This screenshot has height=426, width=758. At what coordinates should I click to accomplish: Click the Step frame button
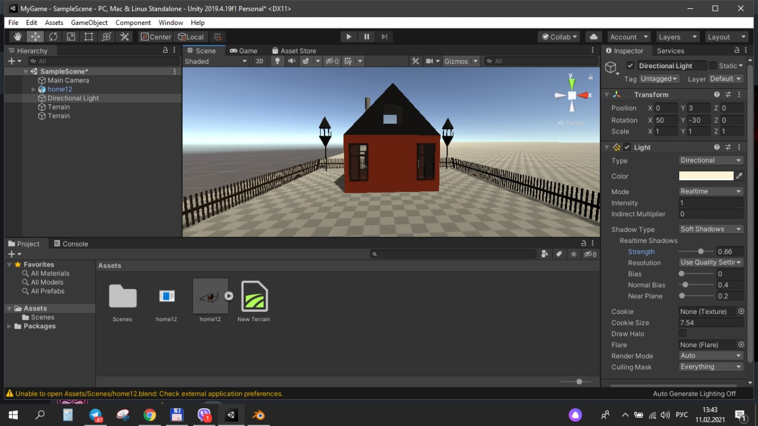[384, 37]
